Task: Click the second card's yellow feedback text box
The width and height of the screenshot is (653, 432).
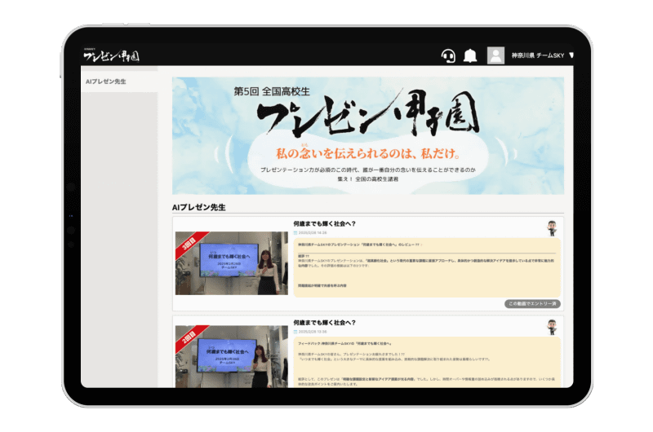Action: pyautogui.click(x=427, y=362)
